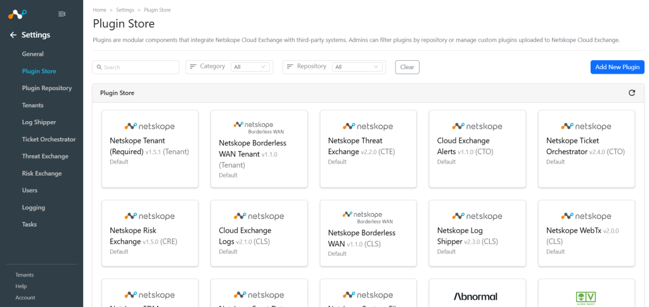Click logo on Ticket Orchestrator card
This screenshot has height=307, width=649.
pos(586,126)
